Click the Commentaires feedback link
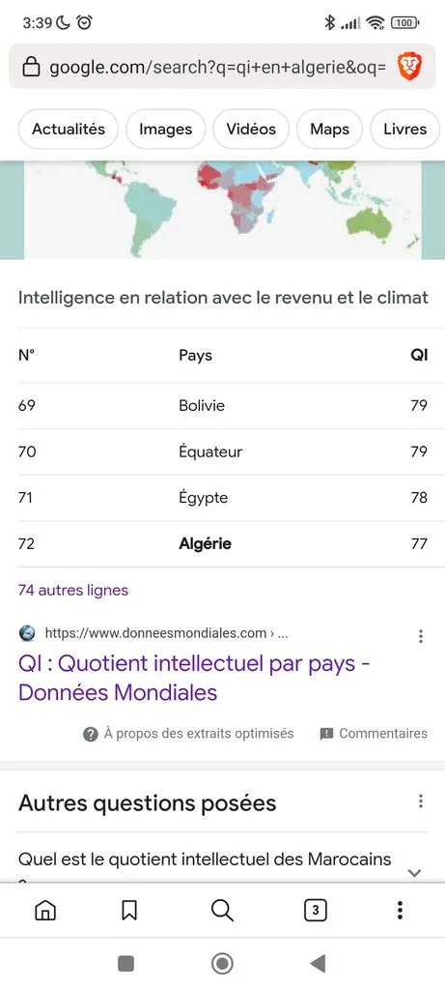 tap(374, 734)
